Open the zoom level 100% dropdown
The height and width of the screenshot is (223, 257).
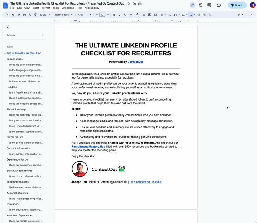click(x=45, y=15)
